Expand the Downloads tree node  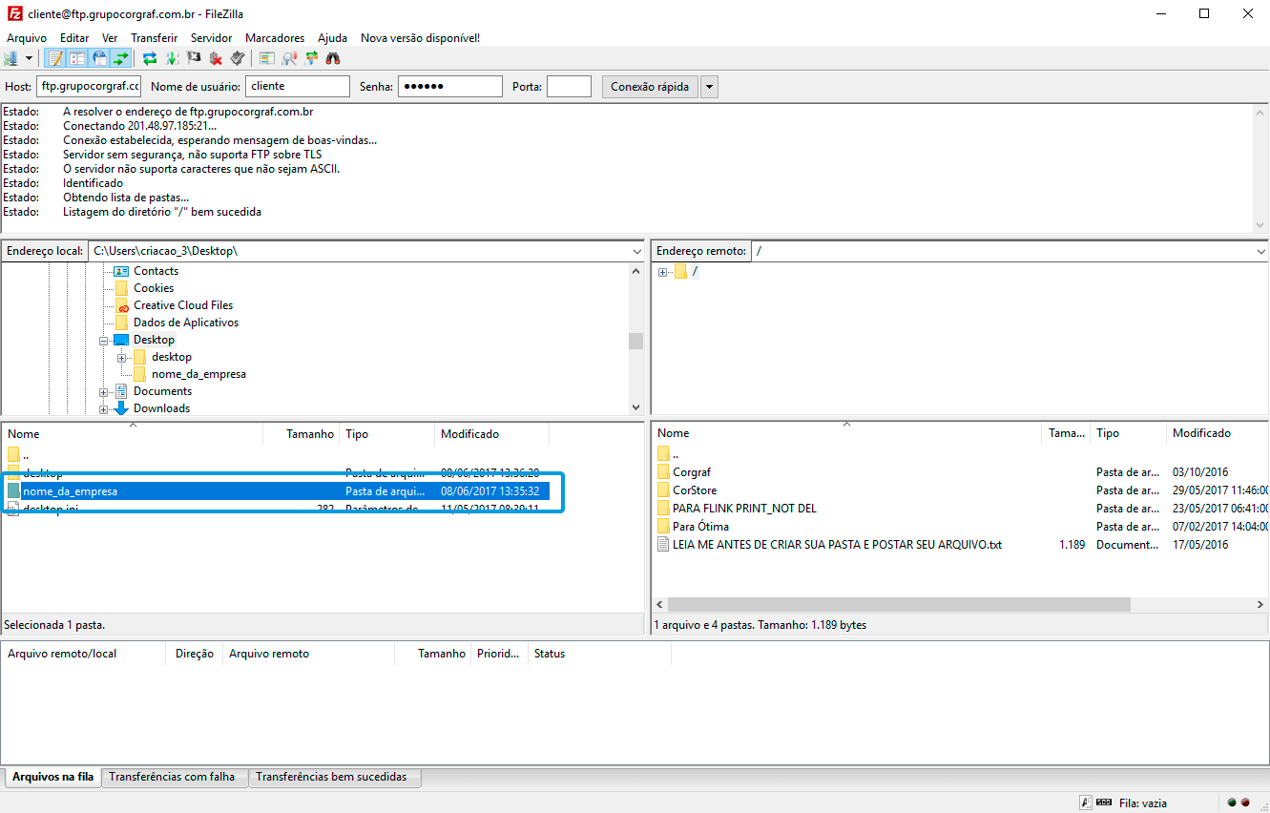point(104,408)
